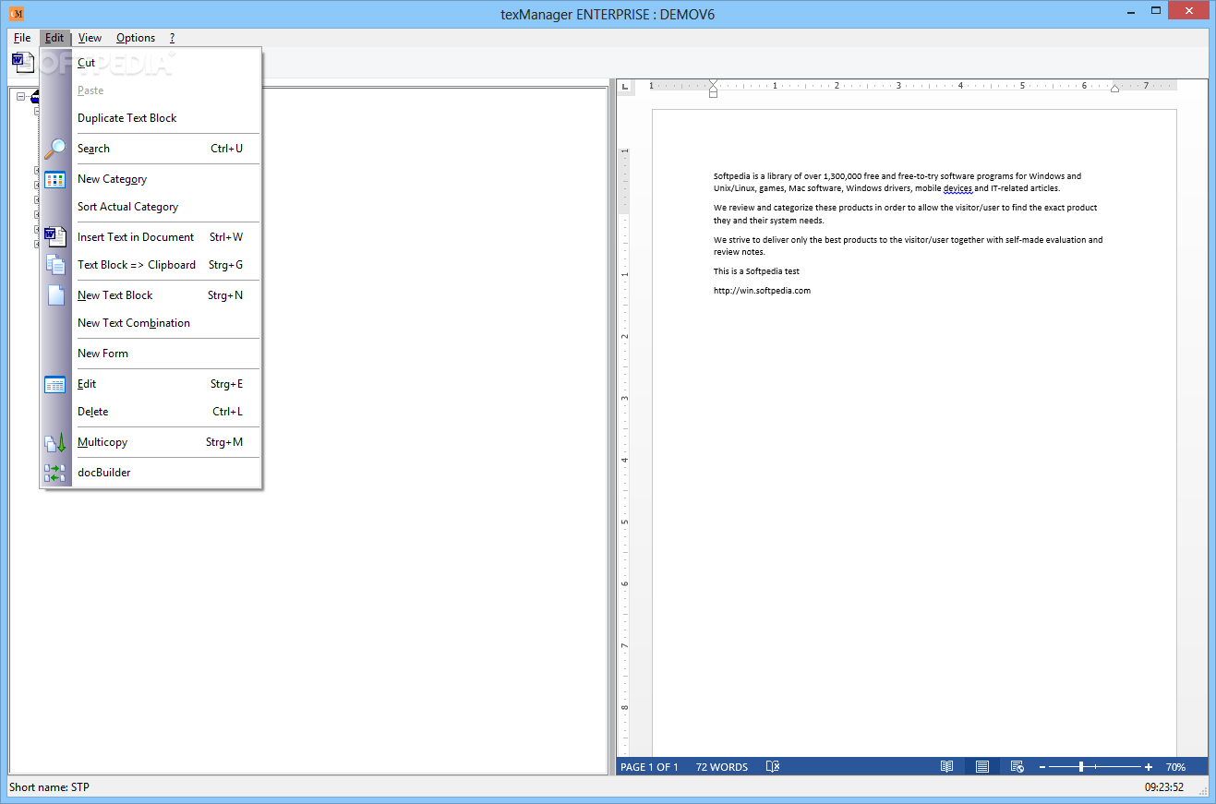Click the texManager app icon in title bar
Image resolution: width=1216 pixels, height=804 pixels.
tap(17, 14)
